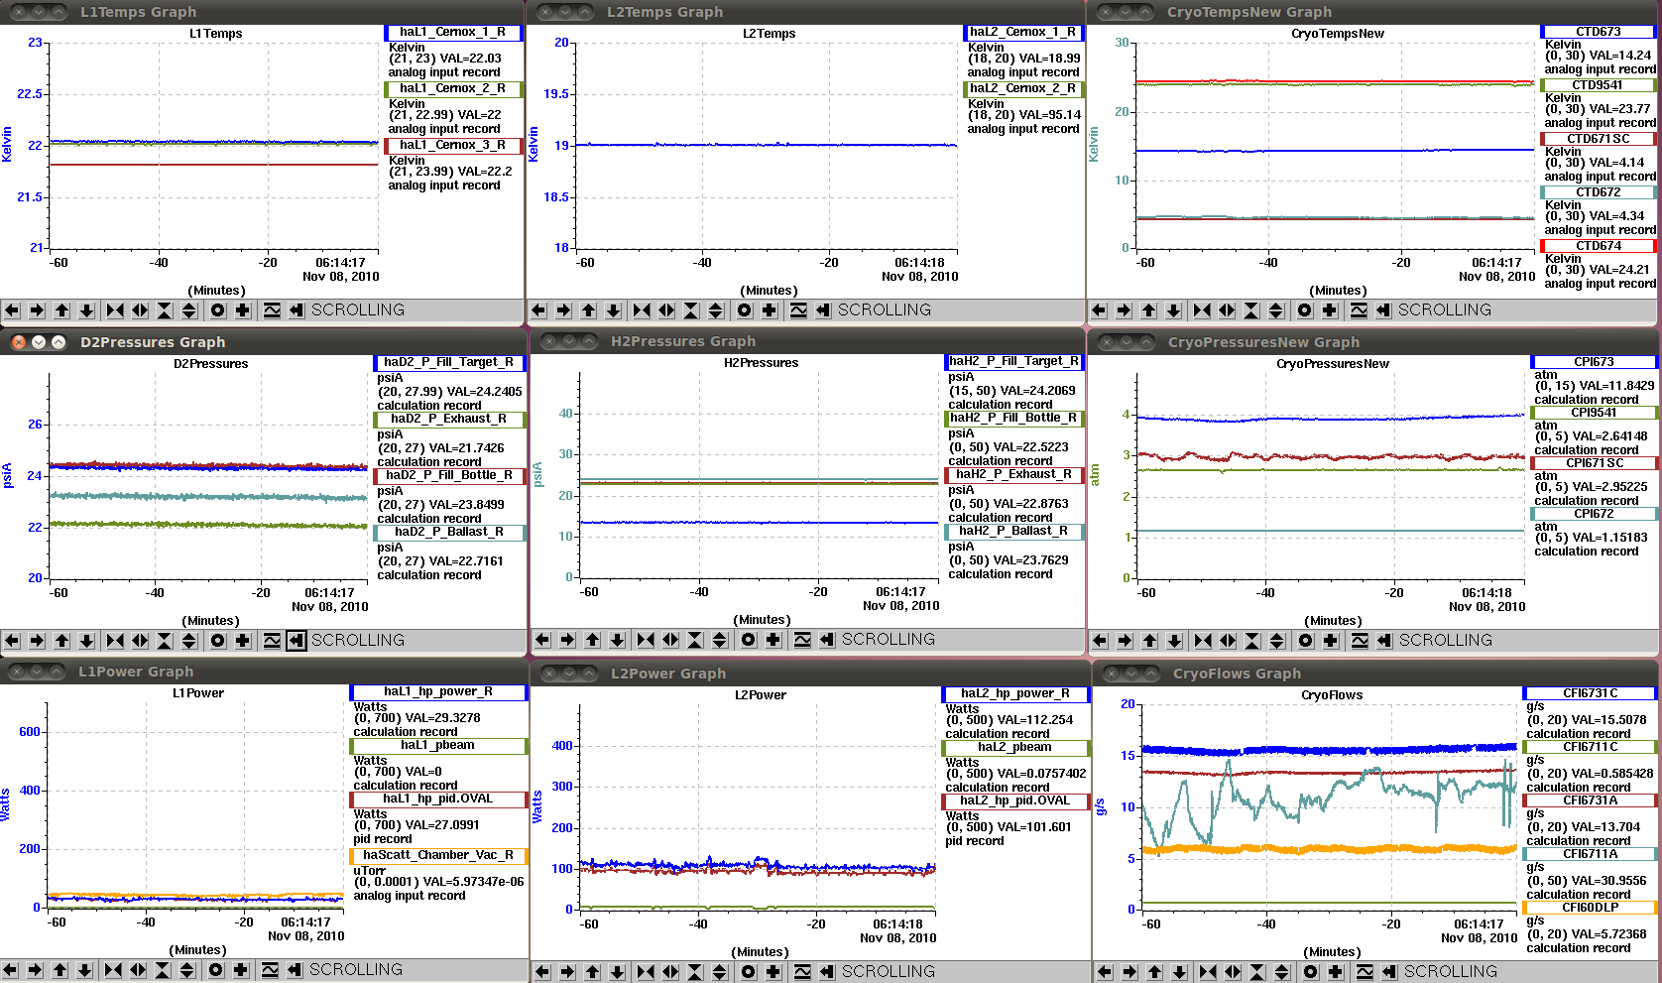
Task: Select haScatt_Chamber_Vac_R orange legend entry
Action: coord(438,856)
